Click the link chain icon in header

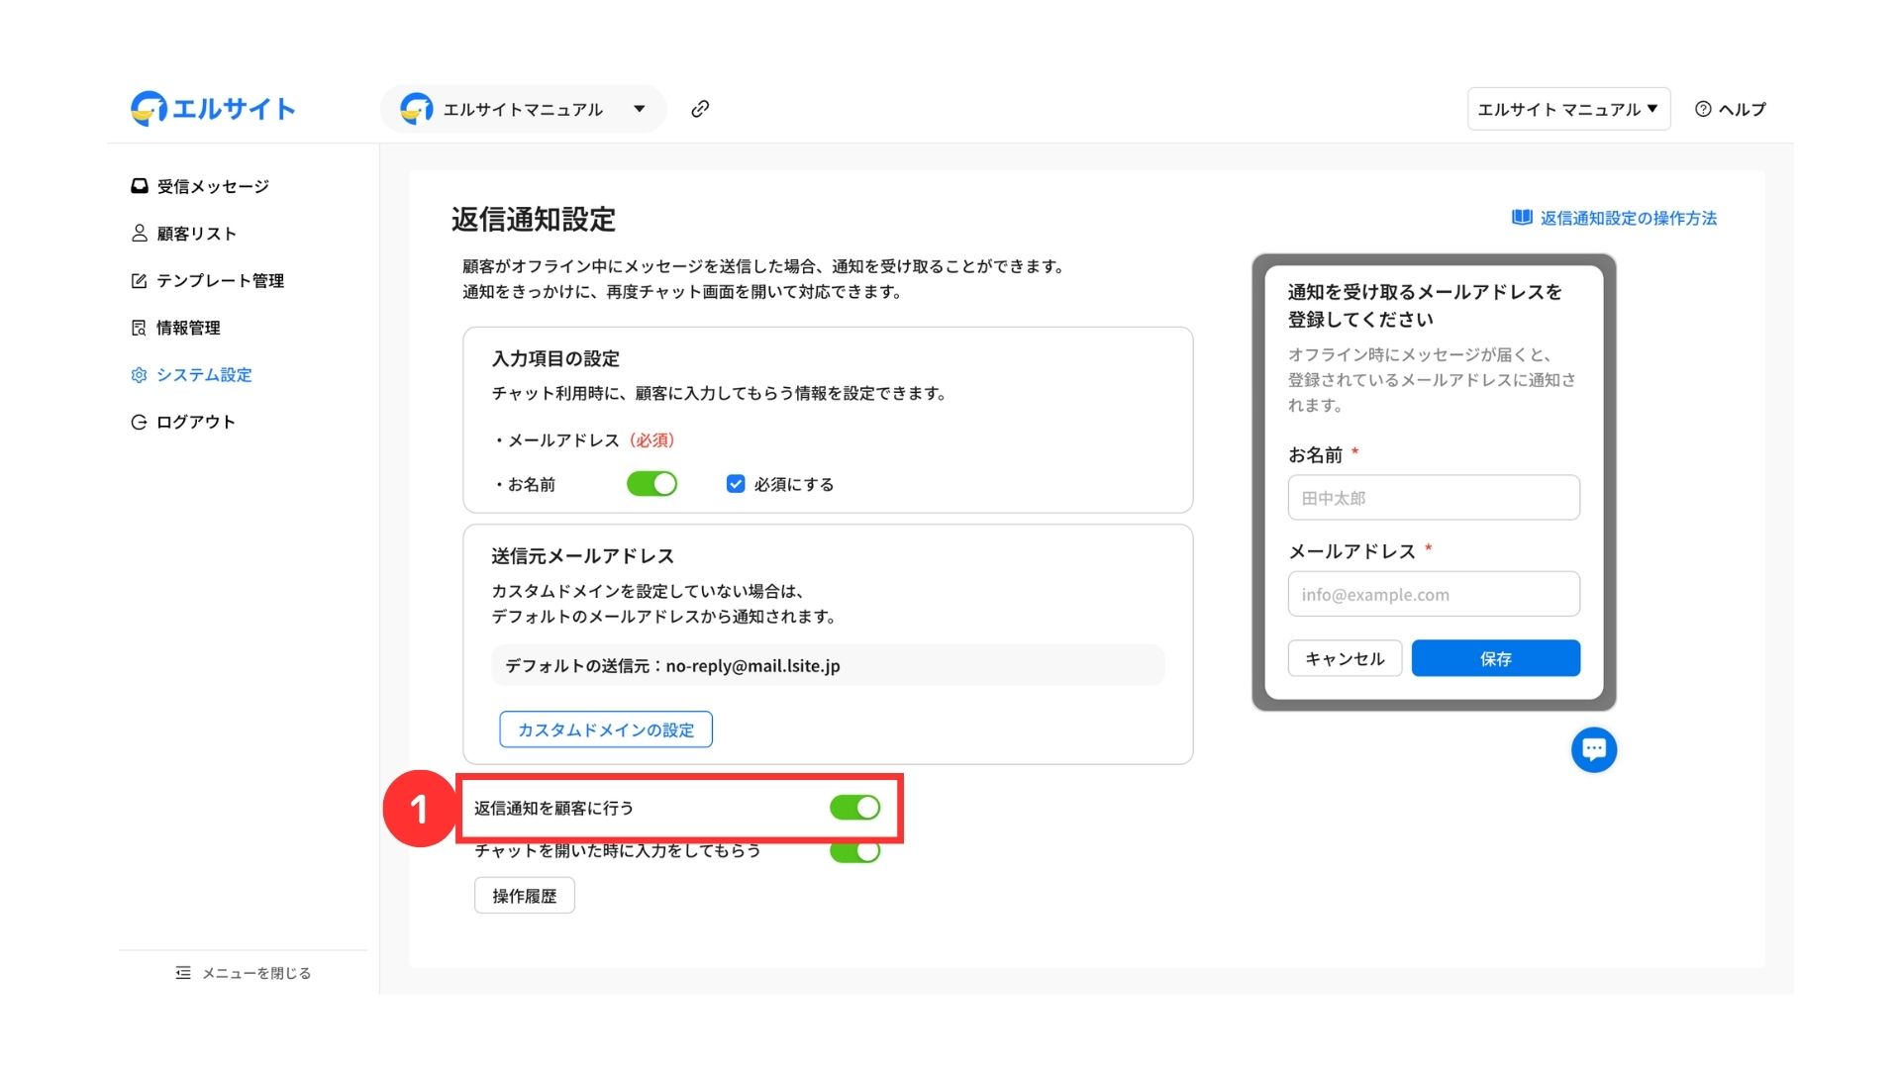point(700,109)
